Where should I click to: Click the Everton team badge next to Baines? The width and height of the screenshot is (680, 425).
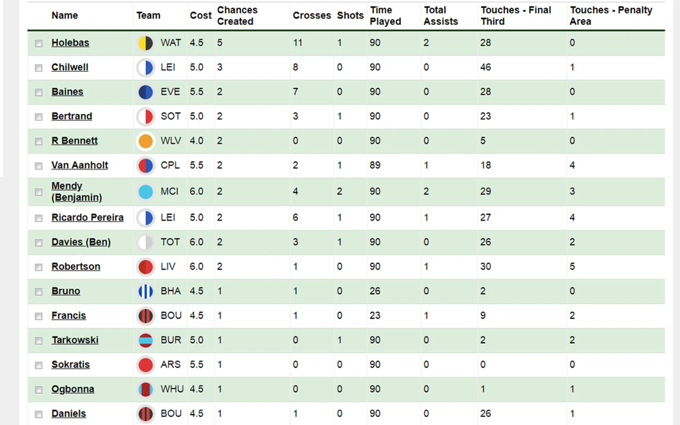click(146, 92)
